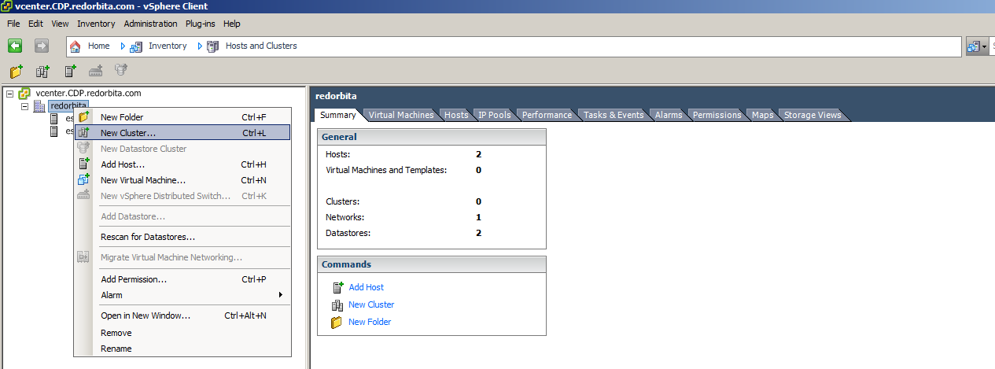Click the Datastores: count row in General
The image size is (995, 369).
431,233
